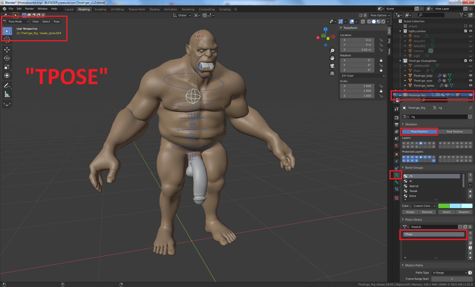
Task: Toggle camera view with camera icon
Action: (332, 66)
